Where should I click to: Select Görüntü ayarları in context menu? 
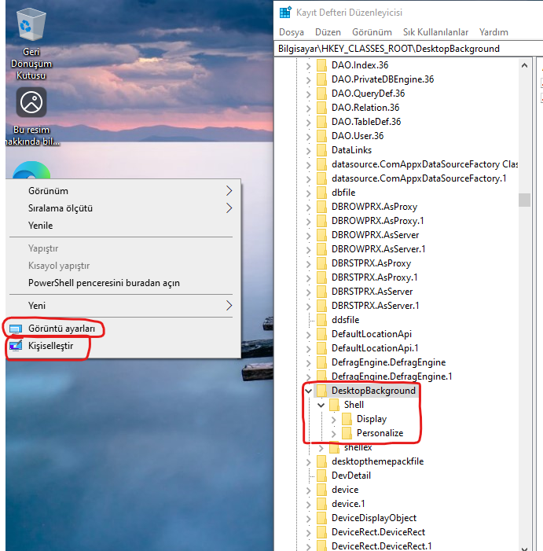124,329
